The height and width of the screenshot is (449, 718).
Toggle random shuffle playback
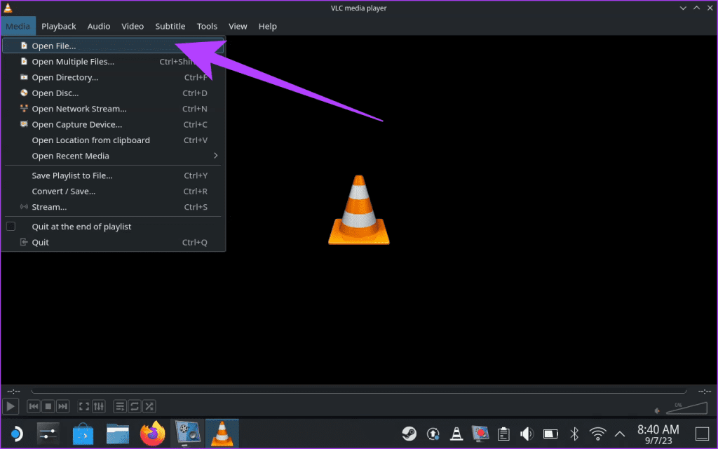pyautogui.click(x=149, y=406)
